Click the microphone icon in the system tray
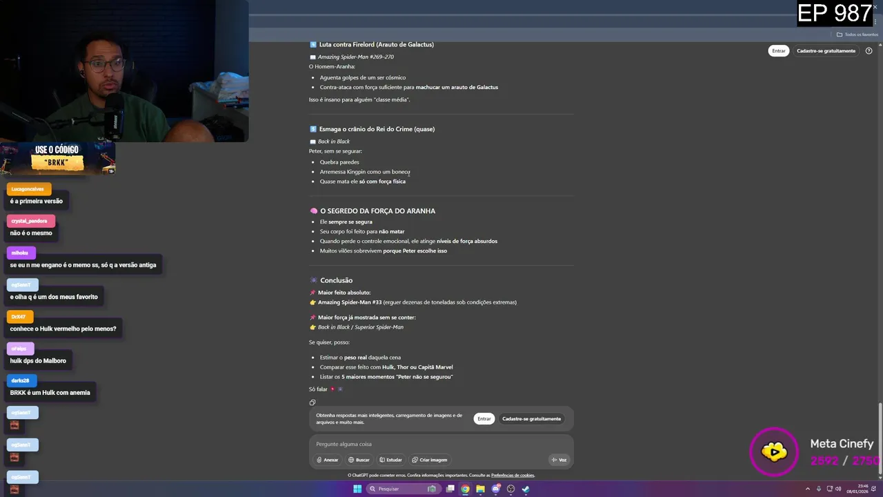The width and height of the screenshot is (883, 497). (x=818, y=489)
